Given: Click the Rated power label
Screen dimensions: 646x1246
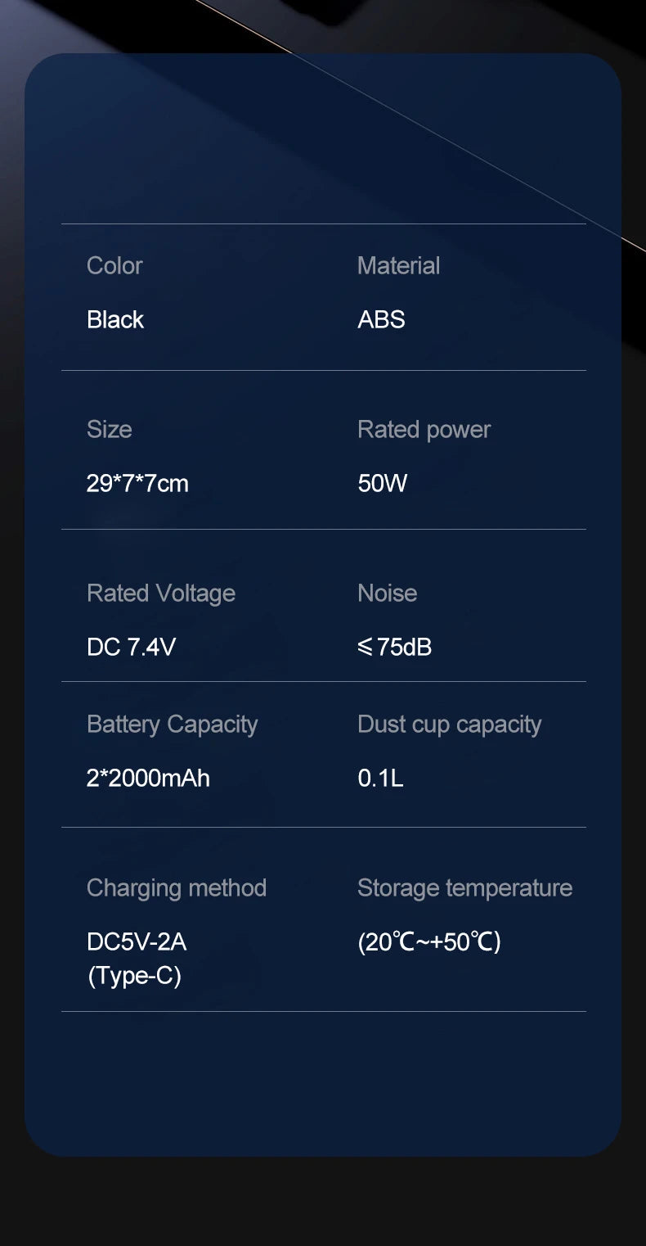Looking at the screenshot, I should click(424, 430).
